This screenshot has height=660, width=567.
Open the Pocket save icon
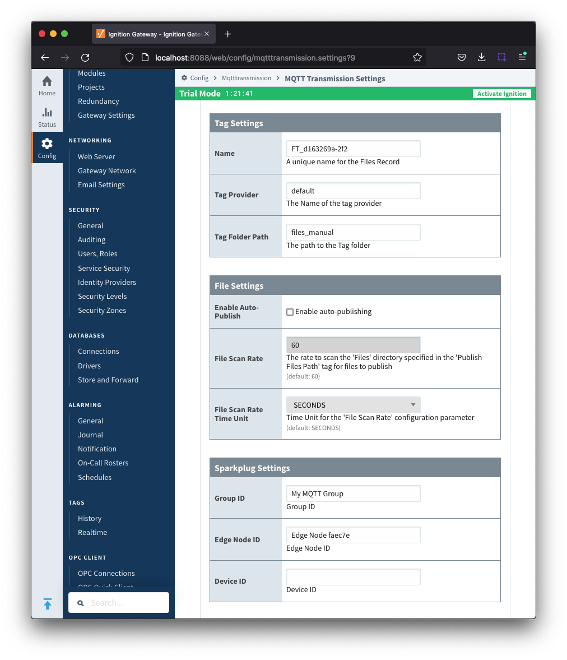tap(462, 57)
